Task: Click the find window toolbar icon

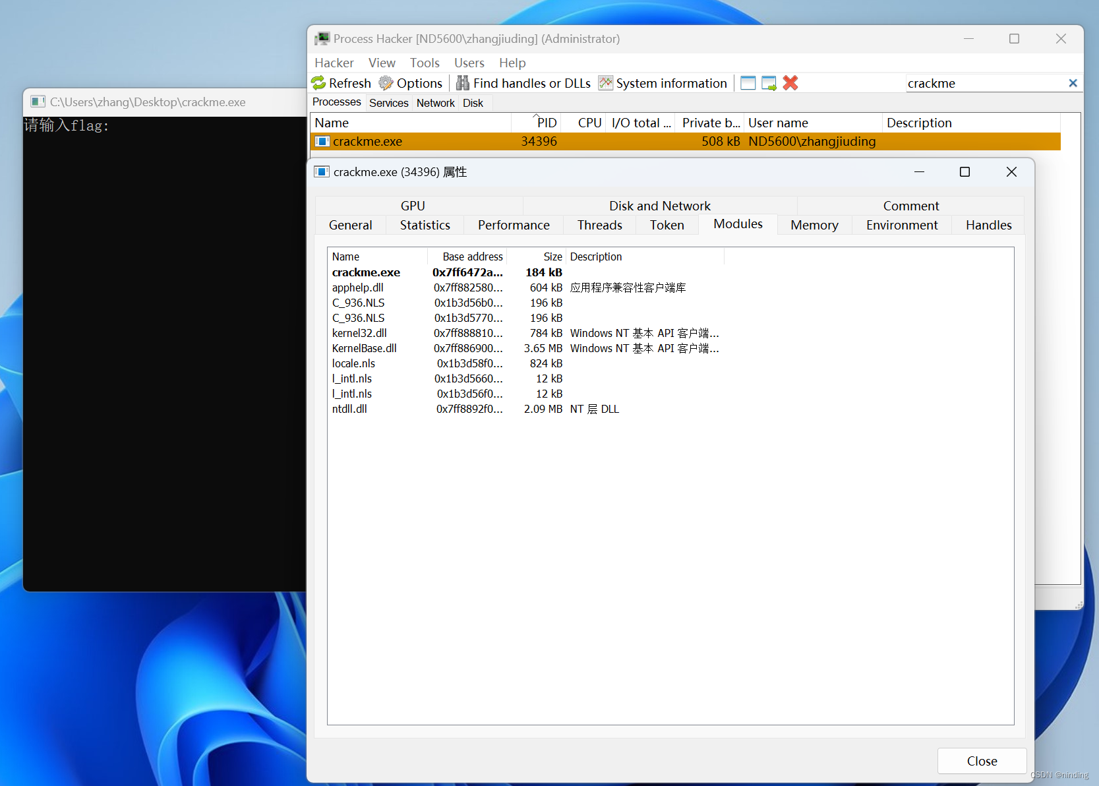Action: (x=748, y=83)
